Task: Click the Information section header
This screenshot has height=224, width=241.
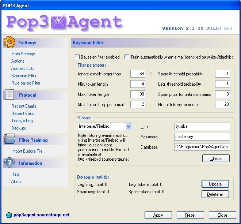Action: click(35, 163)
